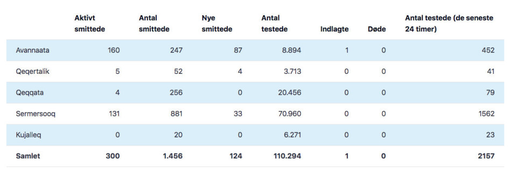Click Qeqqata's total infected value 256

pos(176,93)
